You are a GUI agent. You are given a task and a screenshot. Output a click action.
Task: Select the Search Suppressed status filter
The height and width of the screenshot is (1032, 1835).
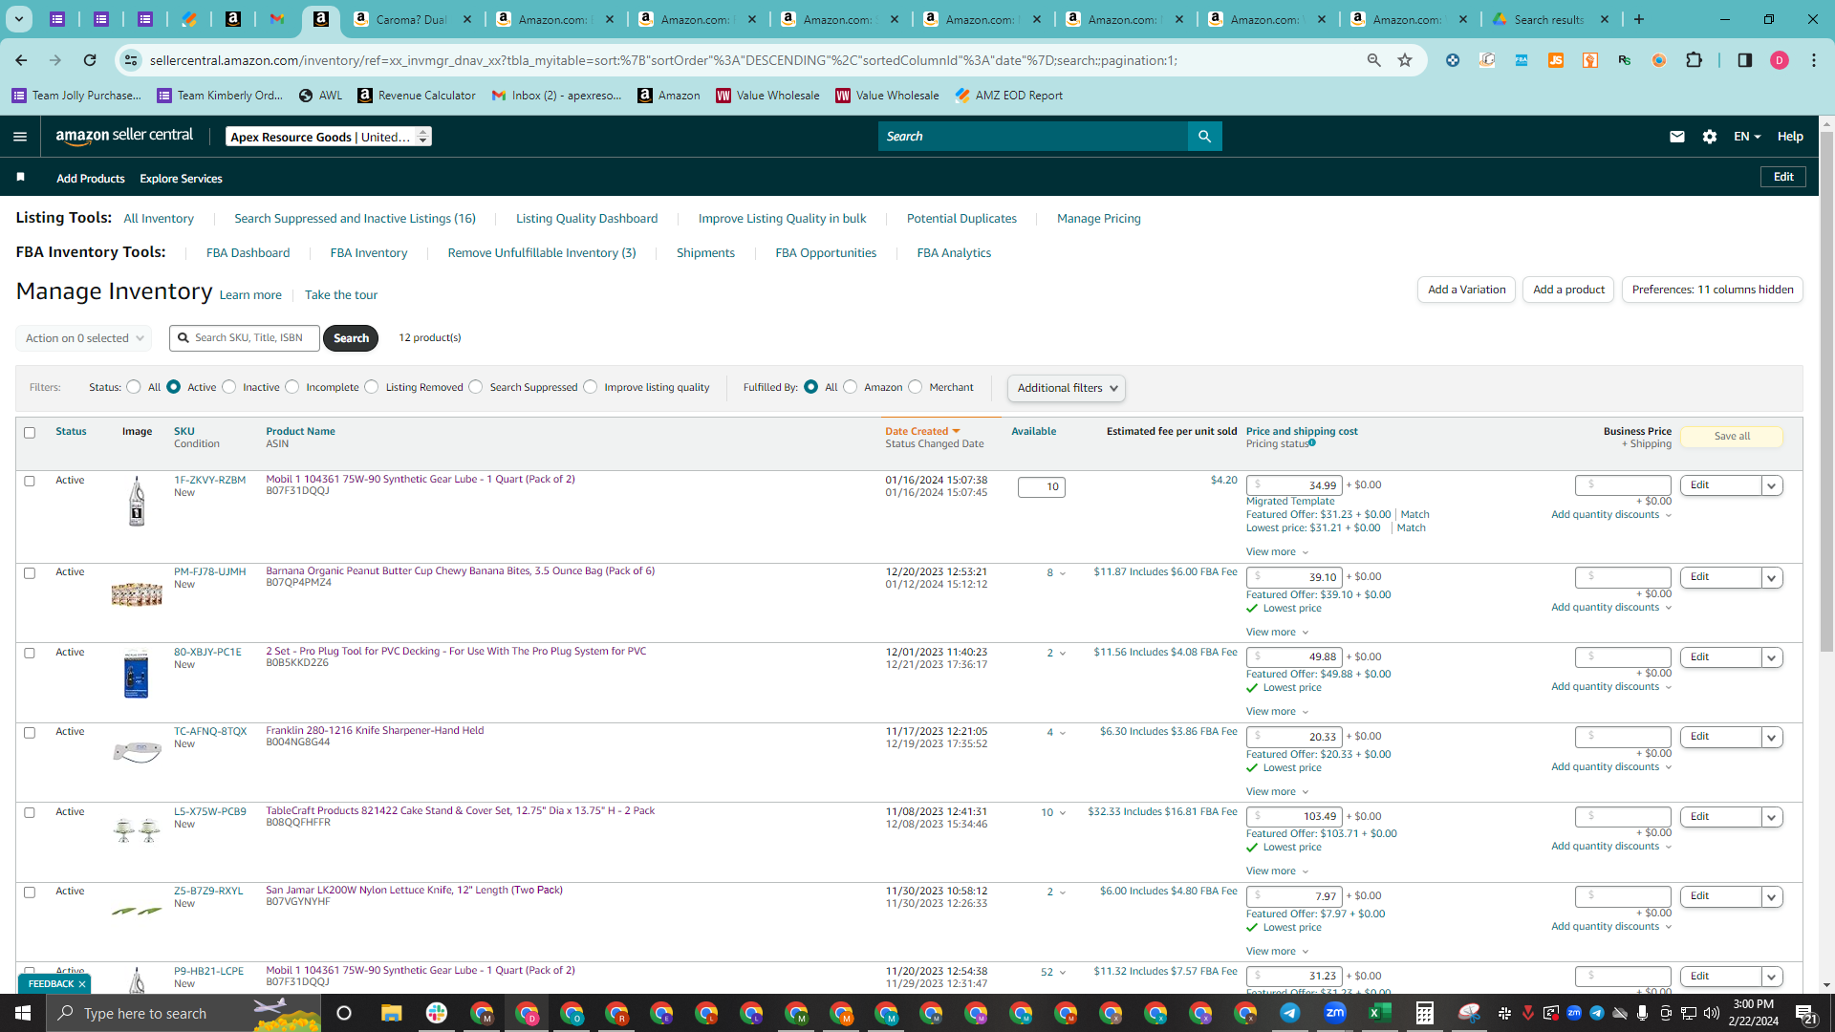[x=476, y=387]
